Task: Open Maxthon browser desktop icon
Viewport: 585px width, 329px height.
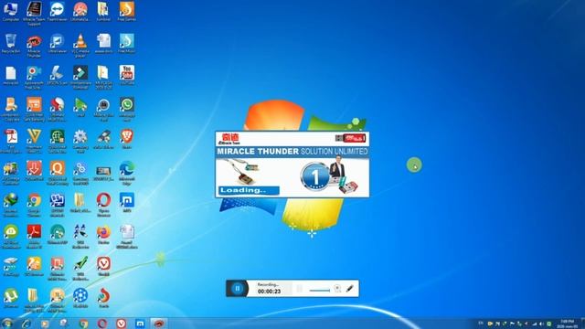Action: [127, 203]
